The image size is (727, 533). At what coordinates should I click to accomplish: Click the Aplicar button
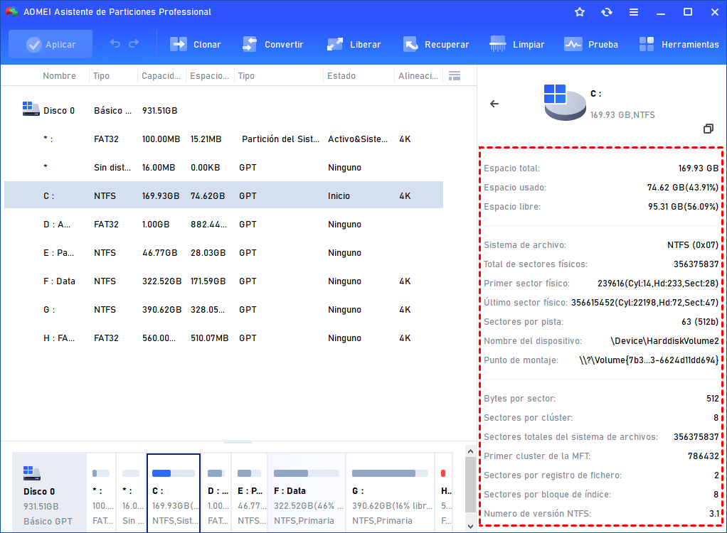51,44
